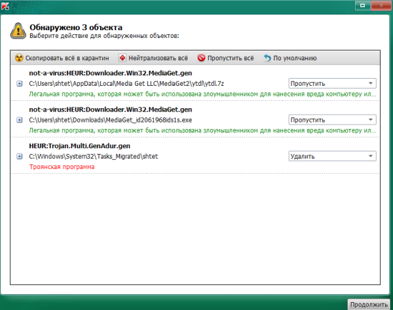Click the quarantine radiation icon
Image resolution: width=393 pixels, height=310 pixels.
point(19,58)
